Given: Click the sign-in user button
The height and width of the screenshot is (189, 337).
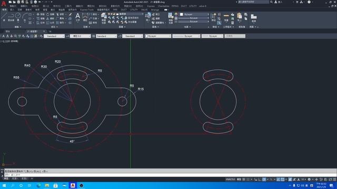Looking at the screenshot, I should tap(279, 2).
